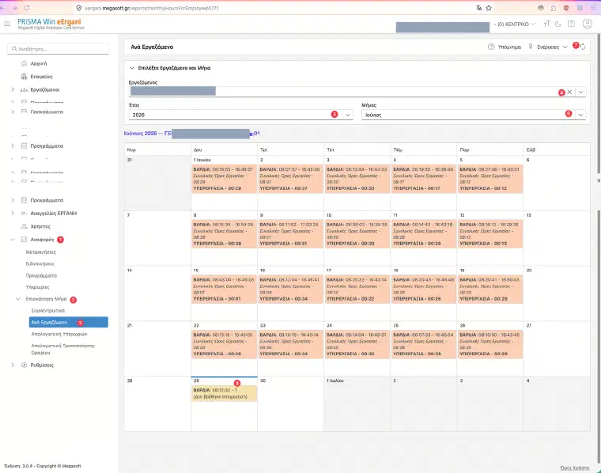
Task: Open the help question-mark icon in header
Action: [x=571, y=25]
